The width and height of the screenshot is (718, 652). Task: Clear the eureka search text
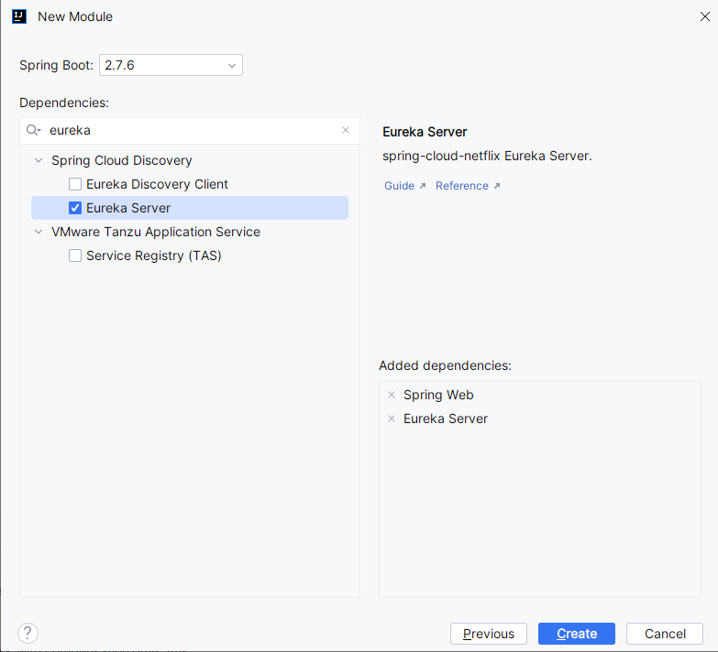point(346,130)
